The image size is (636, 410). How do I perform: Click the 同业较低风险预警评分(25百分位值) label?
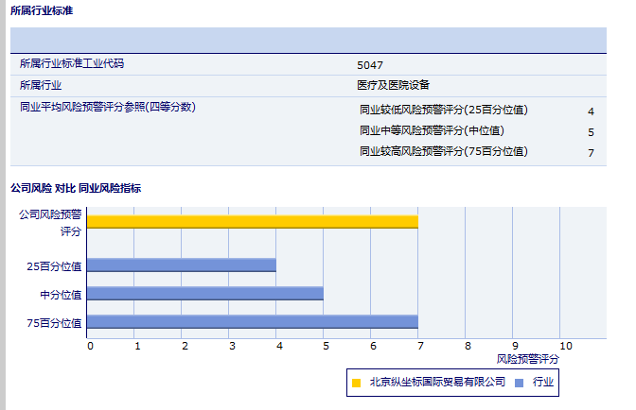444,110
